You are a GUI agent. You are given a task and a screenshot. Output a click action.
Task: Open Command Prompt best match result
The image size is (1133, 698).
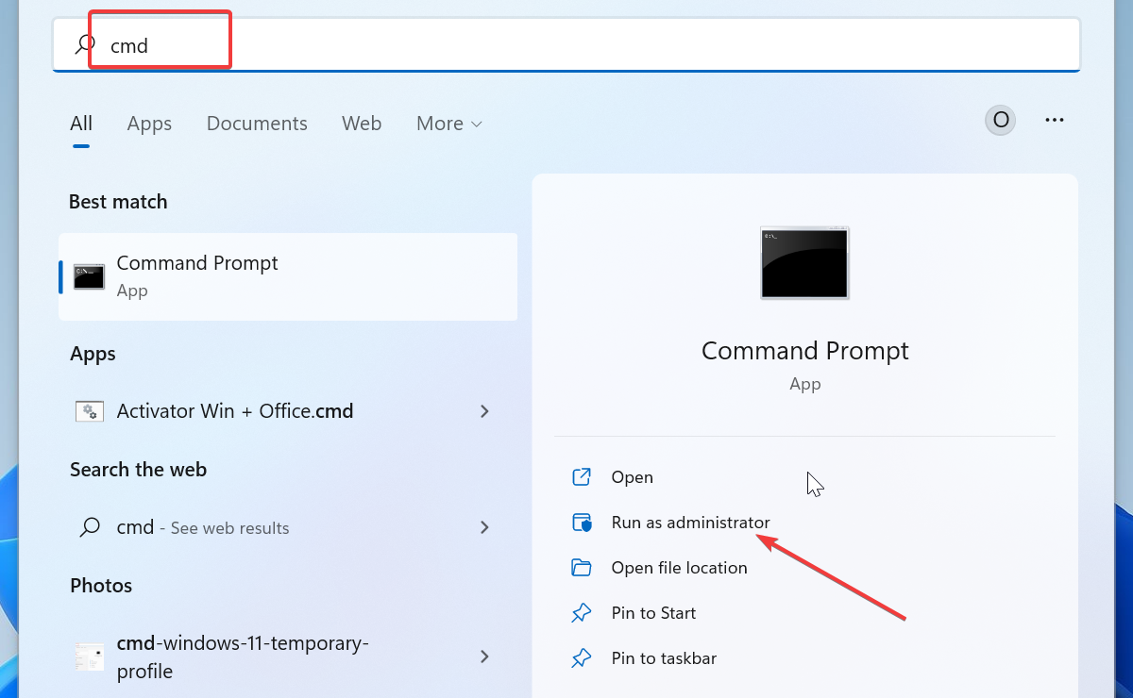pyautogui.click(x=288, y=276)
